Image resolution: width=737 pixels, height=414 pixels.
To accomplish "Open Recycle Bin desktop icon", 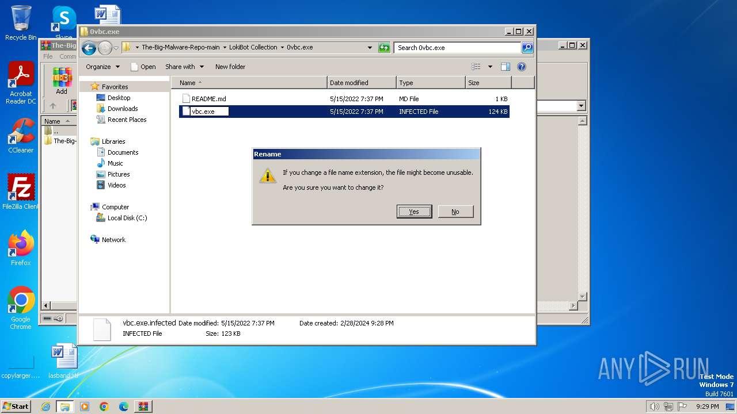I will (21, 23).
